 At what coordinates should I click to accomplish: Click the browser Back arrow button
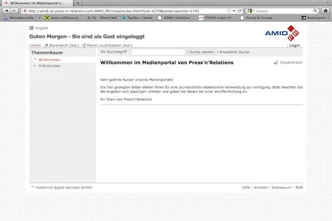[x=7, y=11]
